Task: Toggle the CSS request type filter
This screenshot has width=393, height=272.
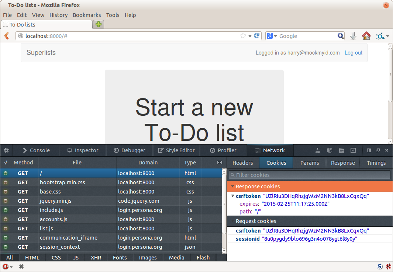Action: coord(56,258)
